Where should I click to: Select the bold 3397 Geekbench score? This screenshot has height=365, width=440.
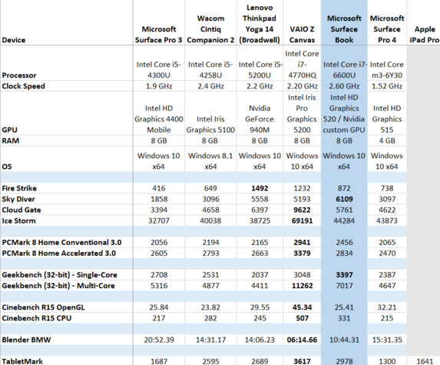coord(344,275)
